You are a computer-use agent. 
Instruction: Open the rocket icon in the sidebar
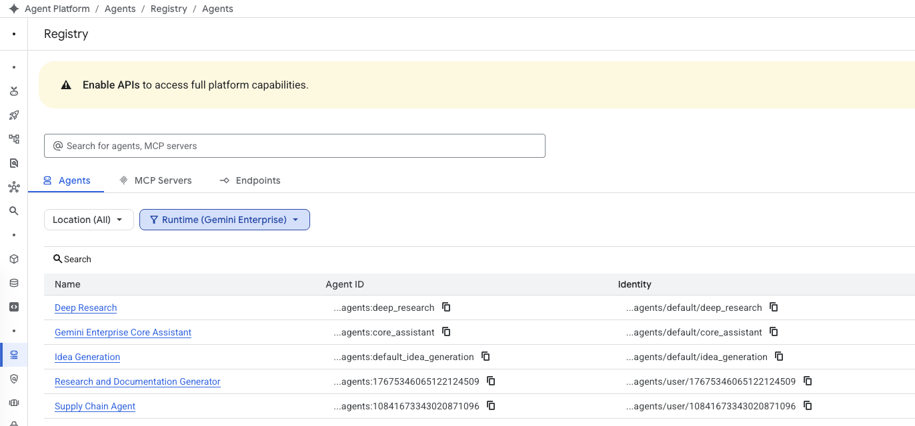pos(14,115)
